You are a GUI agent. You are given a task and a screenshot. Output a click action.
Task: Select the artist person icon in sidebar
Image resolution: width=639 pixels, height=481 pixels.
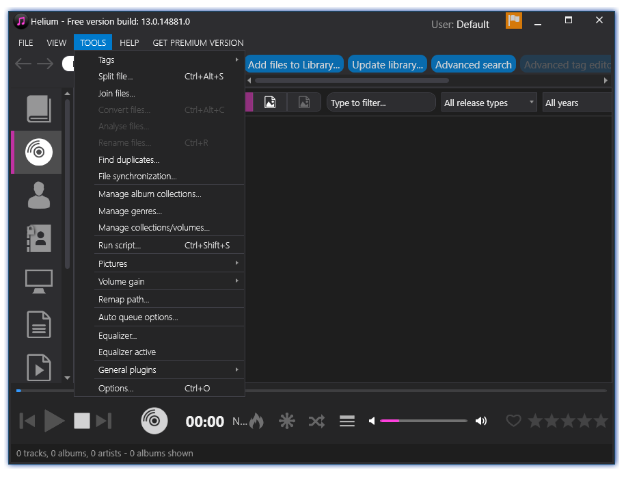(38, 195)
